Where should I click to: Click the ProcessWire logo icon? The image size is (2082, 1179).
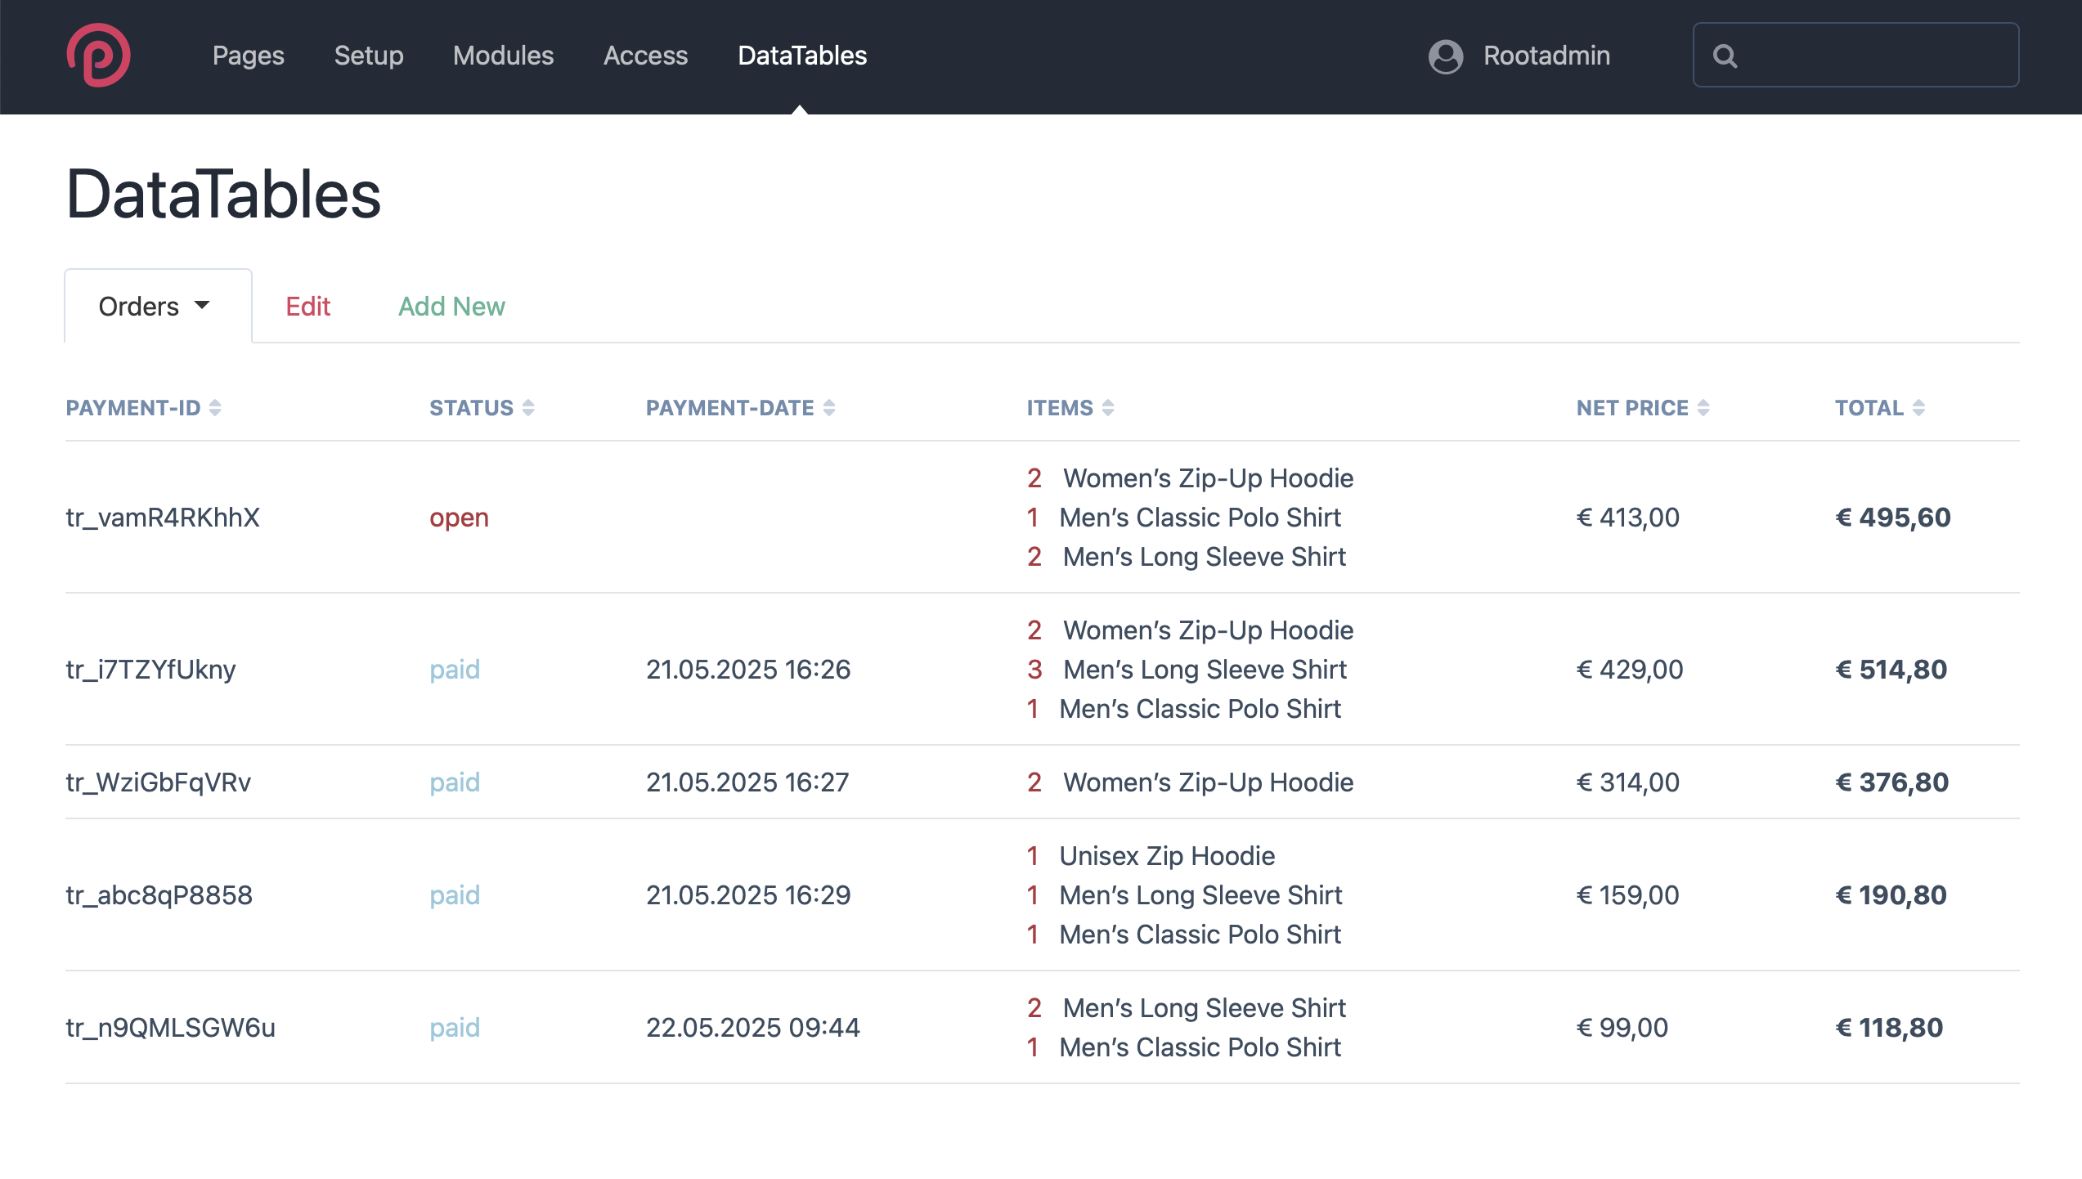pyautogui.click(x=98, y=55)
